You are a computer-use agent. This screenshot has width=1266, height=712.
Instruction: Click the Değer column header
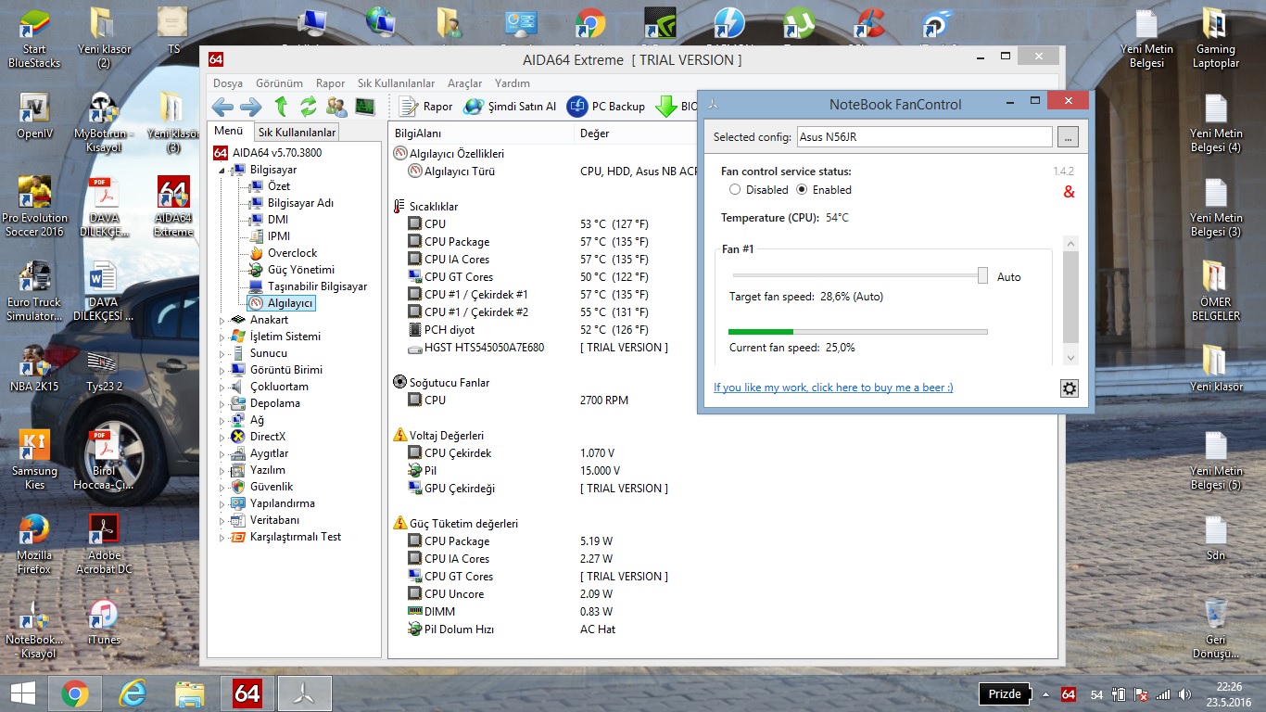(635, 133)
